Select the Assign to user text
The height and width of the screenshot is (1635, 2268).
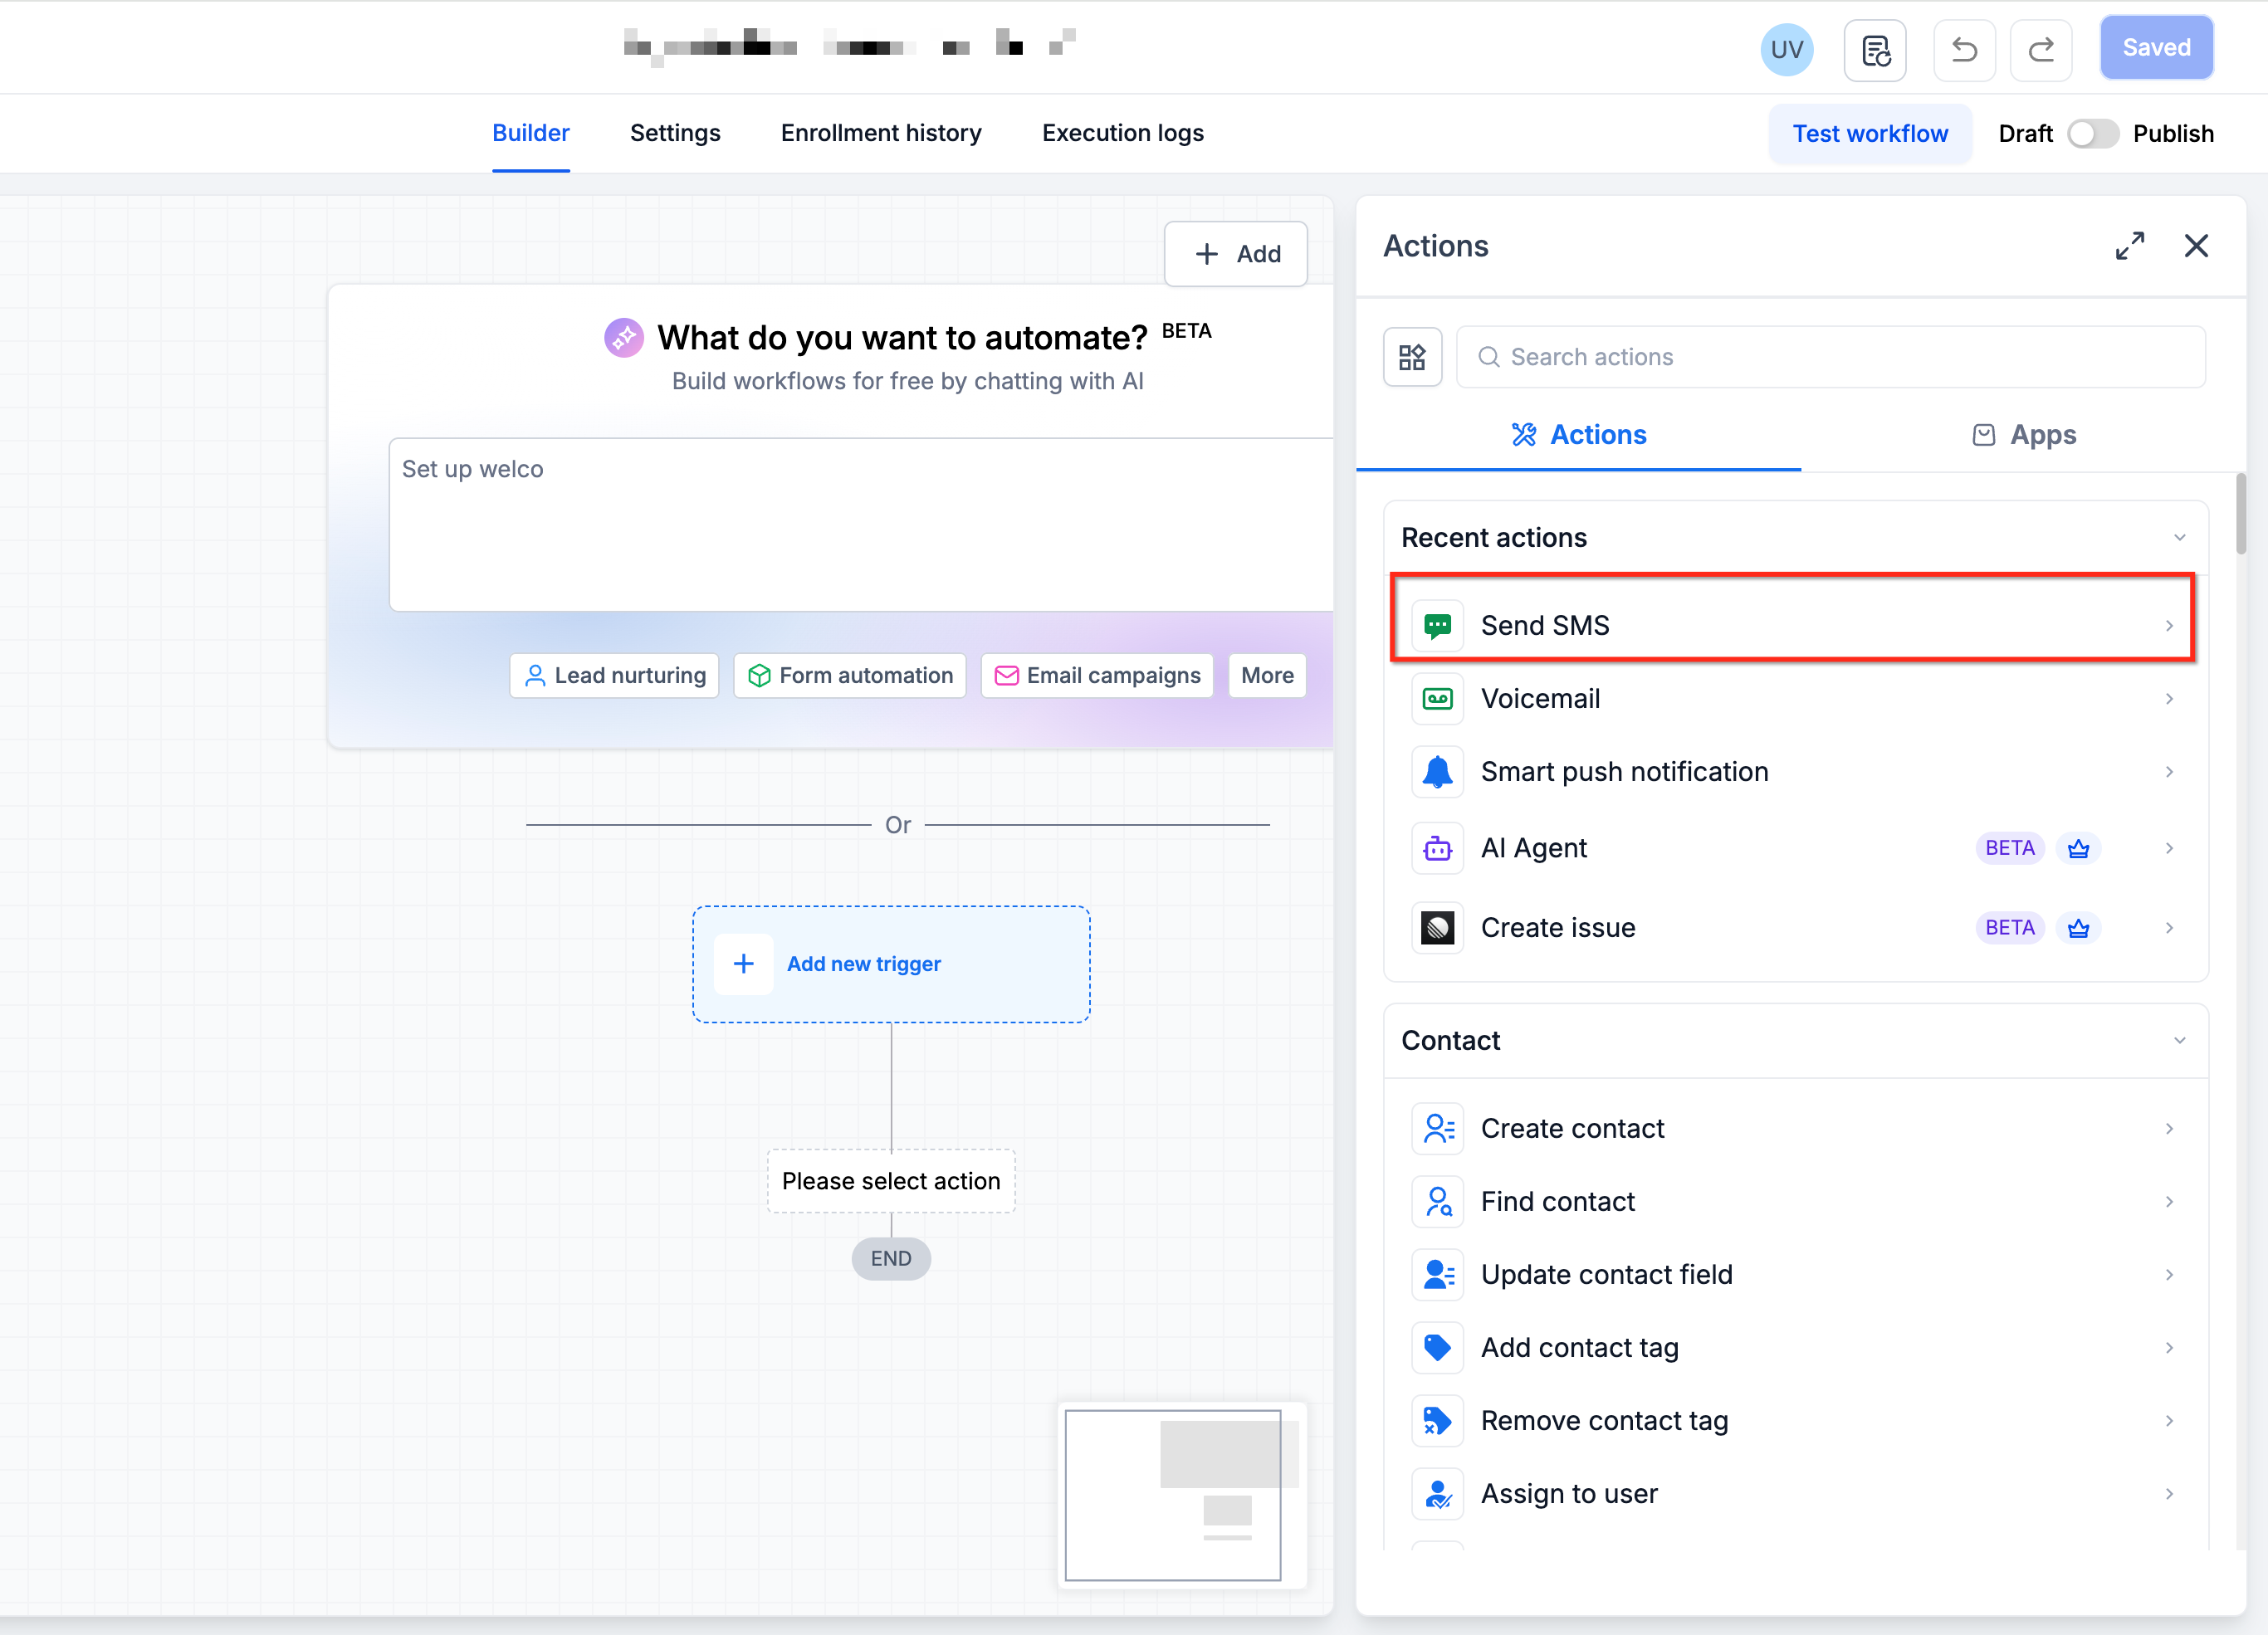coord(1569,1494)
